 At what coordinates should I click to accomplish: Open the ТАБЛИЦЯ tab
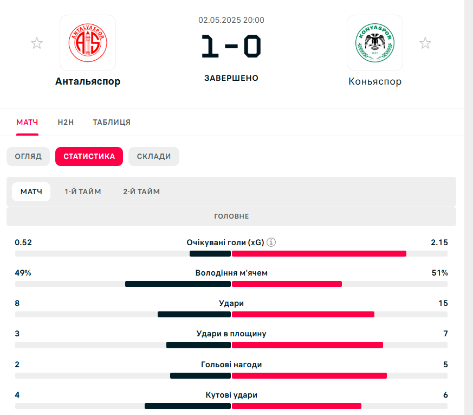pos(112,122)
